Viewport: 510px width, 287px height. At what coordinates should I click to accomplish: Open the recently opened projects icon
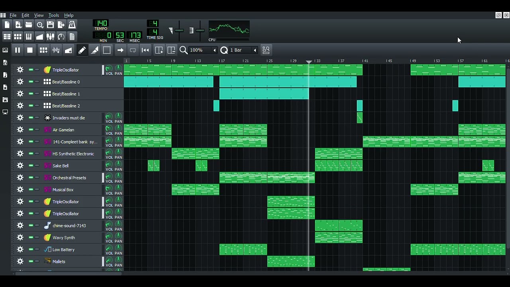pyautogui.click(x=40, y=25)
